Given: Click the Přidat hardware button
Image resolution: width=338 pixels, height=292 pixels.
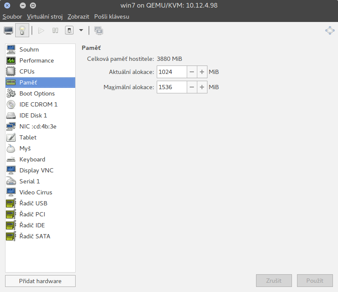Looking at the screenshot, I should 40,281.
